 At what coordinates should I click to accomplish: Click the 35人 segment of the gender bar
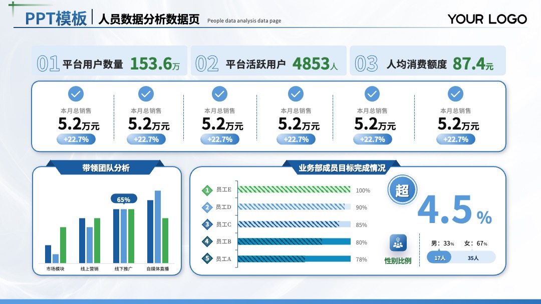pyautogui.click(x=473, y=257)
